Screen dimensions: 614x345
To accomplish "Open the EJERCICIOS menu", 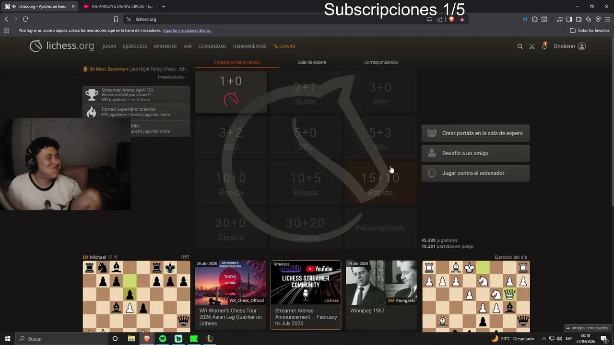I will 135,46.
